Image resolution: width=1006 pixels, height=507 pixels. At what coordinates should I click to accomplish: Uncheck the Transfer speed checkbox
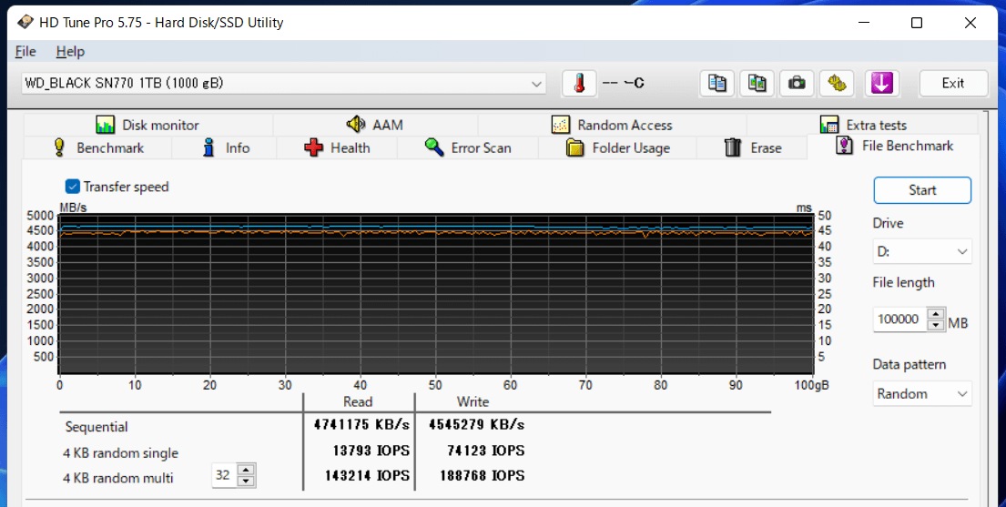click(x=73, y=187)
